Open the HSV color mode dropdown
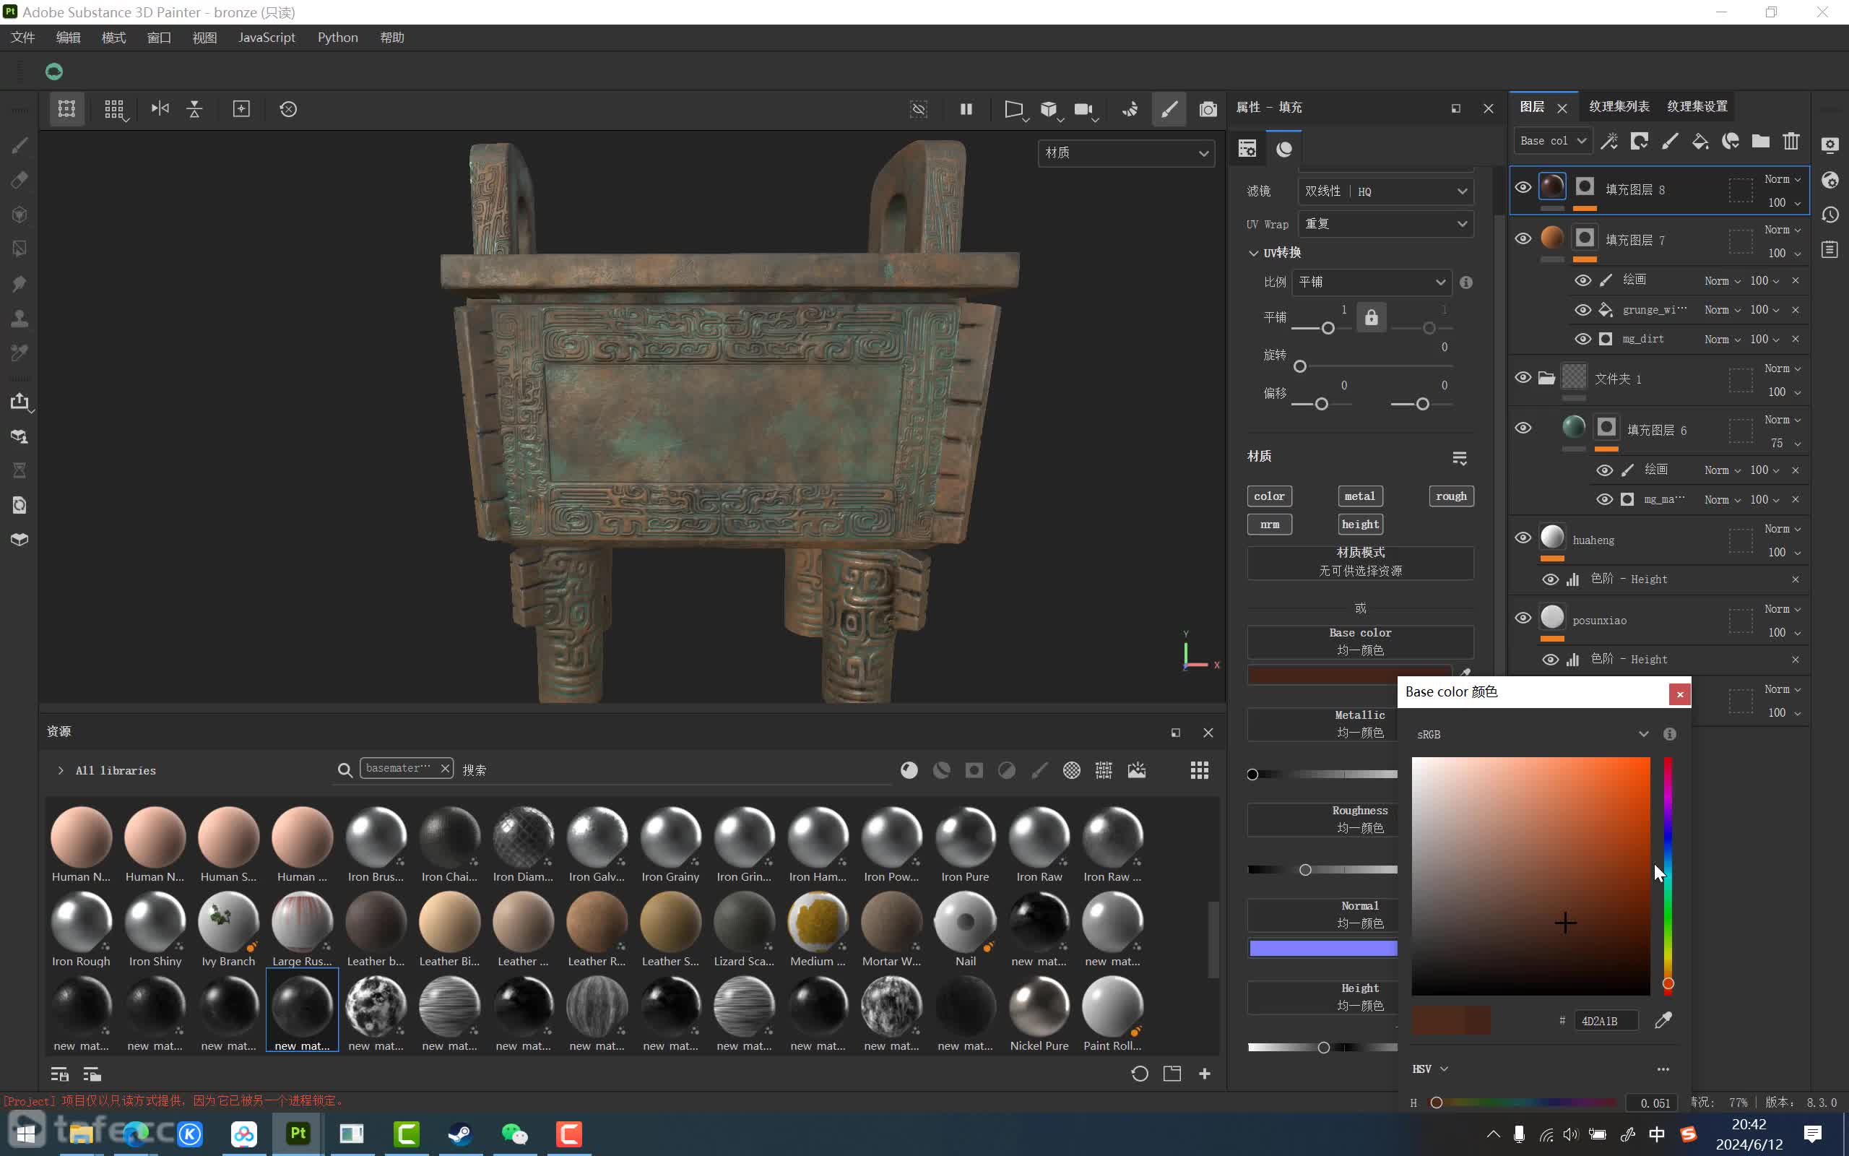The image size is (1849, 1156). point(1429,1069)
